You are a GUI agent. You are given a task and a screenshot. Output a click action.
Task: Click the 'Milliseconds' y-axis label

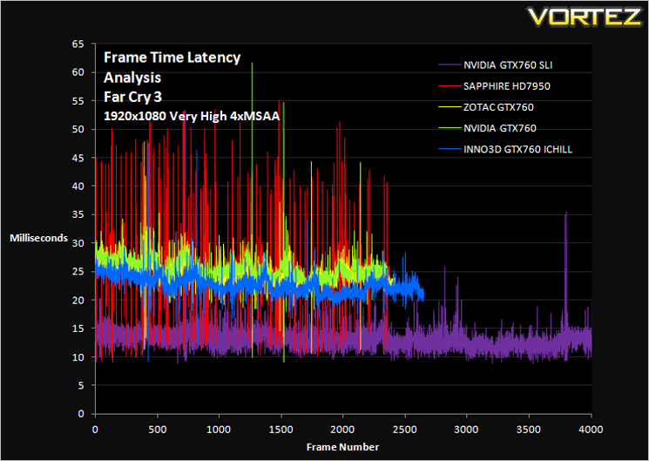tap(38, 238)
